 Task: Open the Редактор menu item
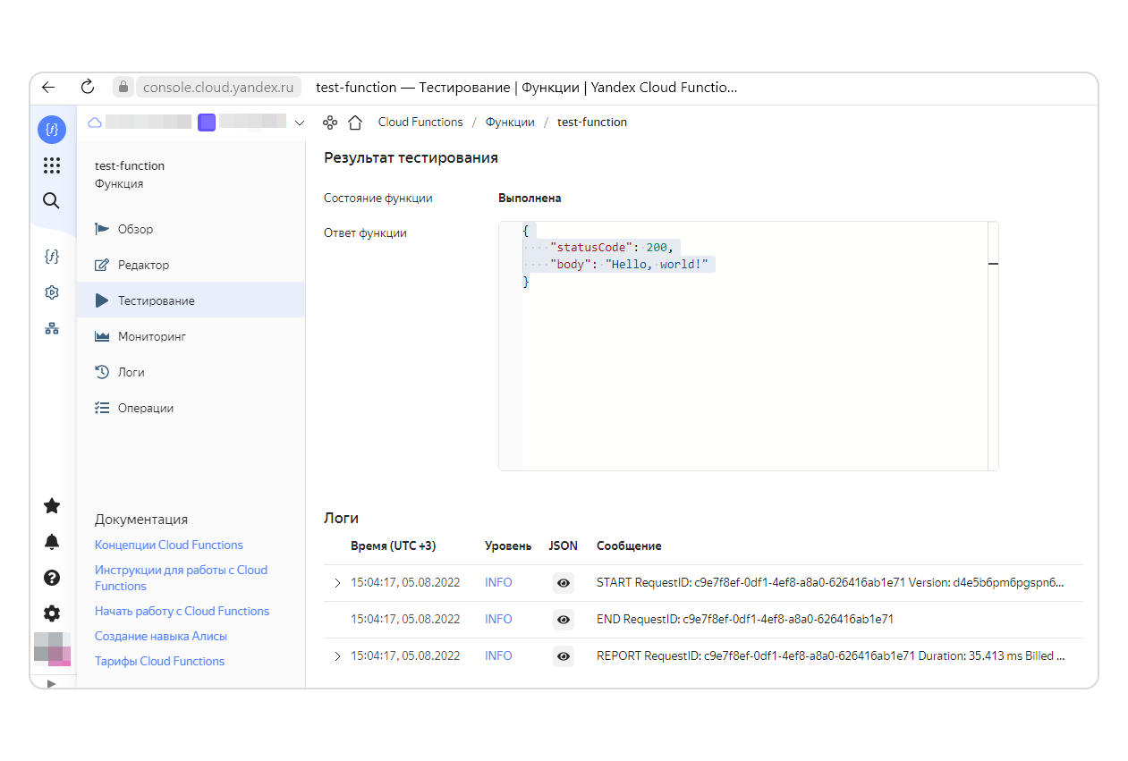click(x=191, y=265)
